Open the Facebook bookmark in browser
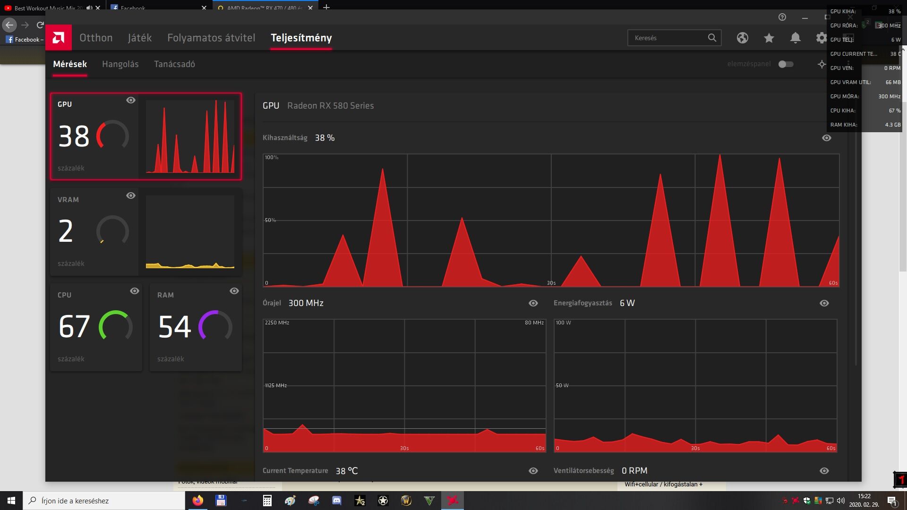907x510 pixels. pos(24,40)
